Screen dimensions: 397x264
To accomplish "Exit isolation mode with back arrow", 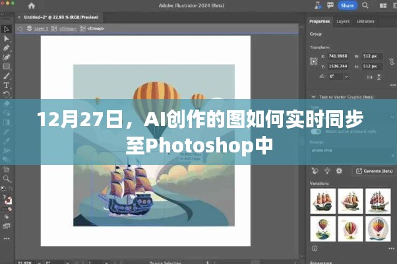I will [x=20, y=28].
